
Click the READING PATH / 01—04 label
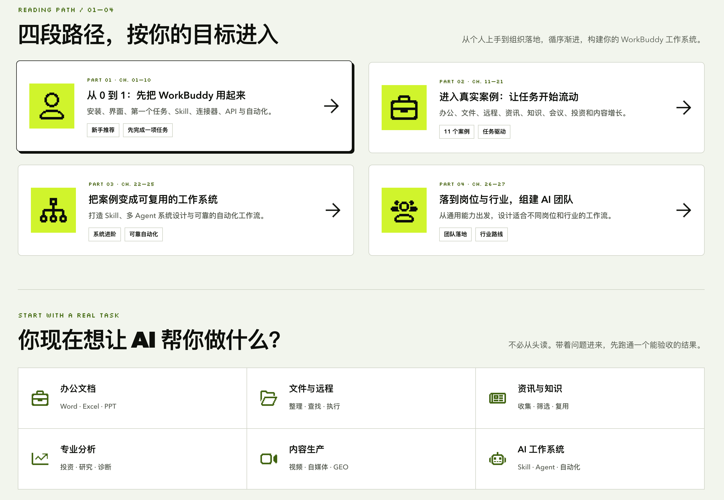66,10
